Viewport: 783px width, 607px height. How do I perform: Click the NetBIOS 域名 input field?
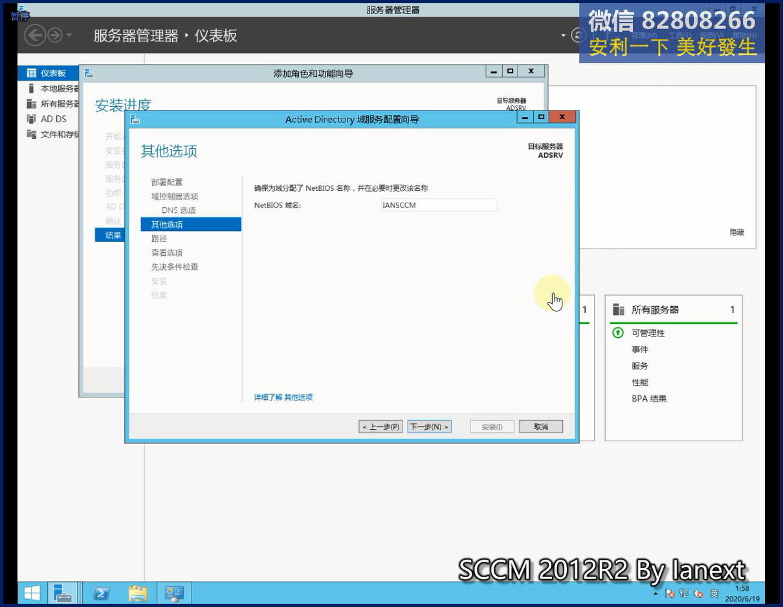pos(439,205)
